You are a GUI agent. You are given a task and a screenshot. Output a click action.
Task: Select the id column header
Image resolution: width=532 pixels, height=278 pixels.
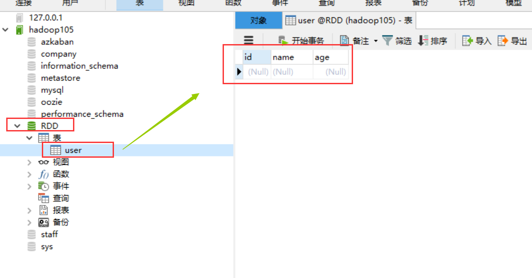pos(257,57)
